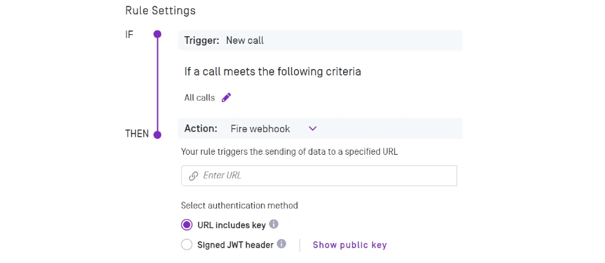This screenshot has height=263, width=605.
Task: Click the URL includes key label text
Action: [x=231, y=225]
